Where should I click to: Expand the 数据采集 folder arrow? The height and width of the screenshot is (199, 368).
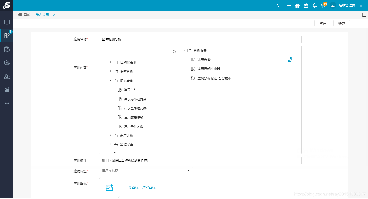(x=110, y=145)
